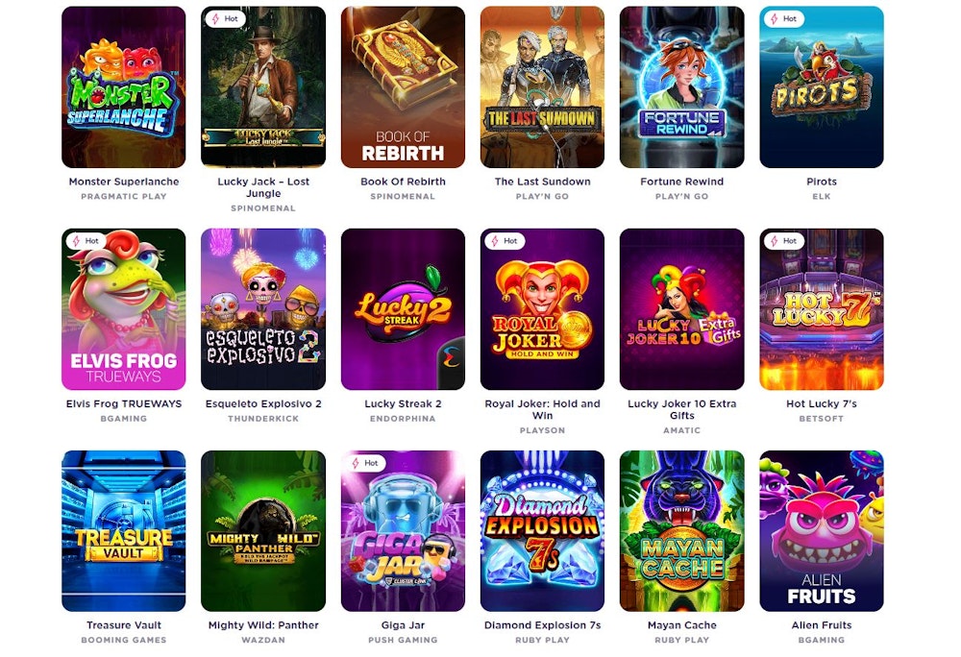
Task: Click the Treasure Vault game tile
Action: coord(123,531)
